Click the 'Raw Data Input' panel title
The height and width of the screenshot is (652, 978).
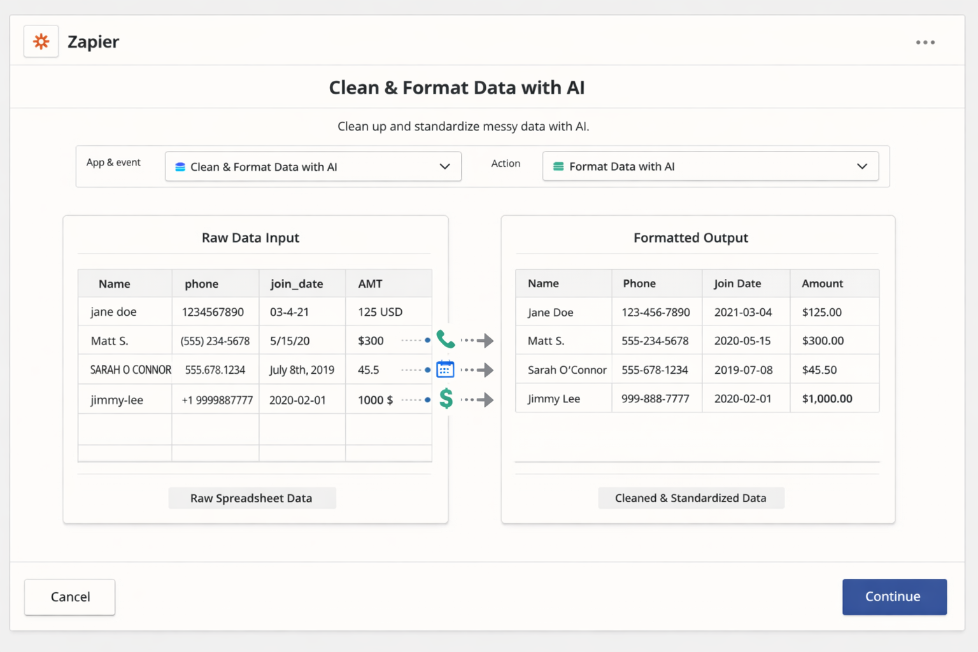(250, 237)
